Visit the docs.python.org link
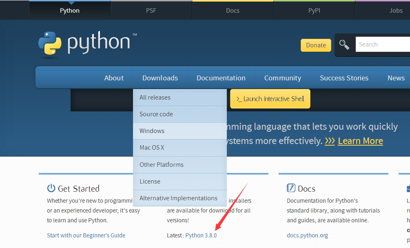410x248 pixels. (x=307, y=235)
